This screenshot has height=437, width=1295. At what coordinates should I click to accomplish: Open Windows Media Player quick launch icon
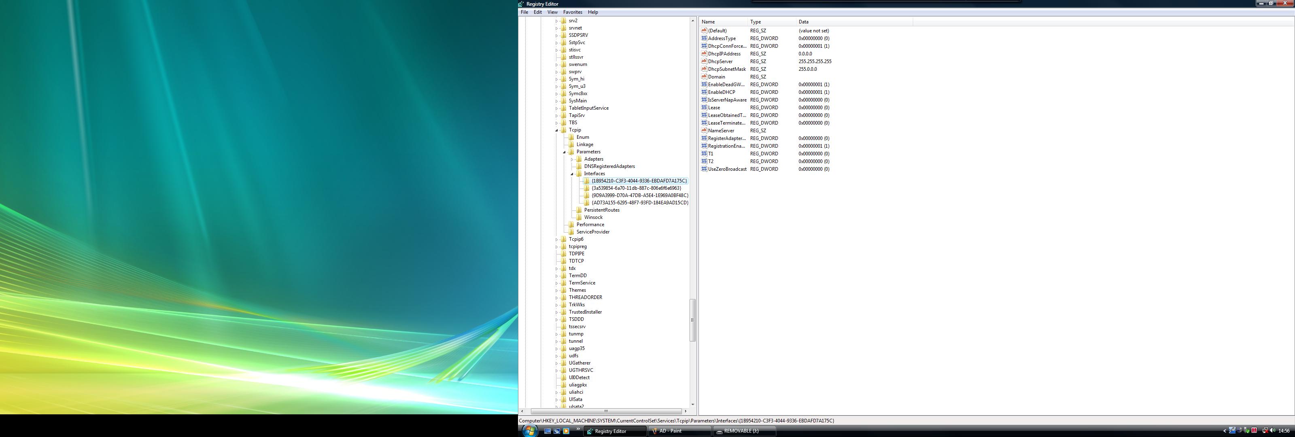click(x=566, y=431)
